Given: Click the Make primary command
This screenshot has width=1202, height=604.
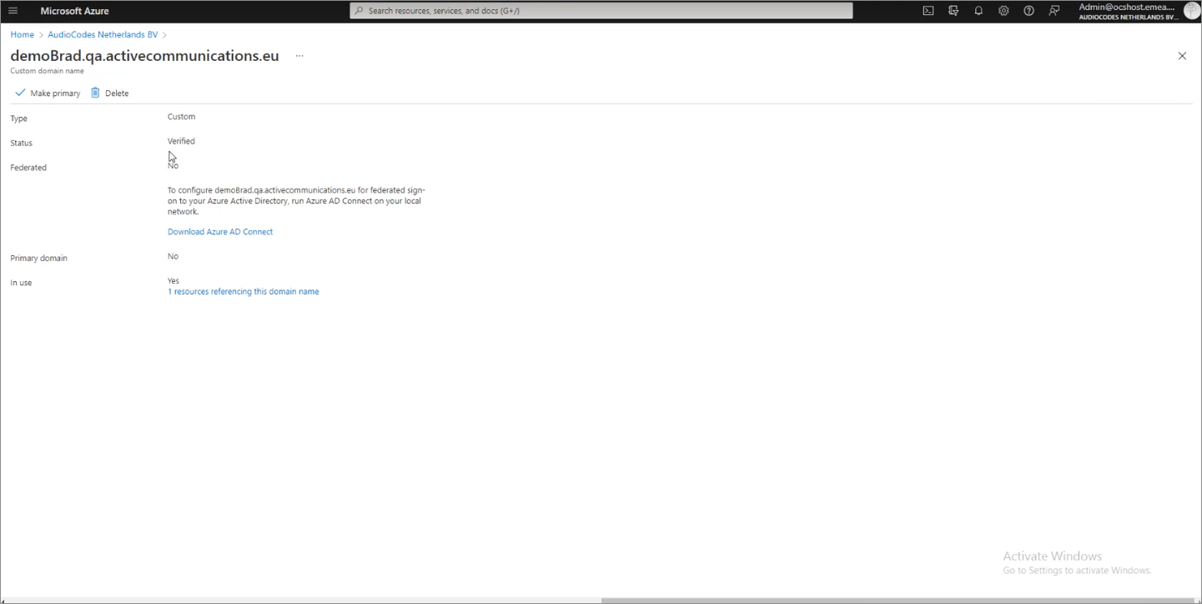Looking at the screenshot, I should pyautogui.click(x=48, y=93).
